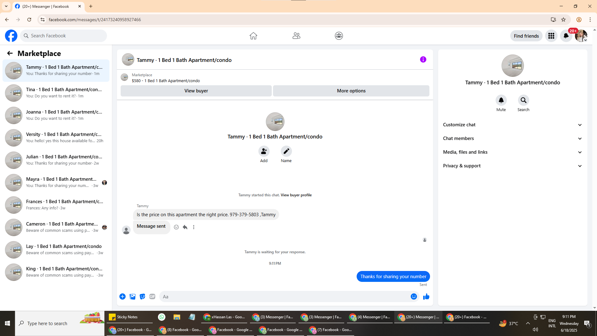Open WhatsApp from taskbar

[x=162, y=317]
